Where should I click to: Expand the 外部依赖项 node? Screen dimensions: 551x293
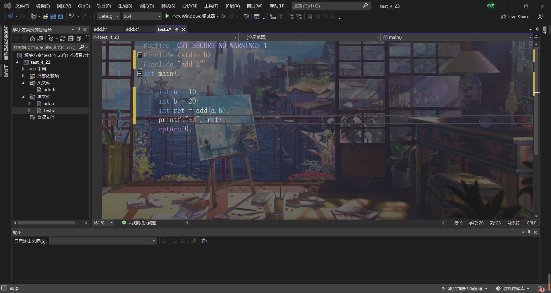click(23, 76)
